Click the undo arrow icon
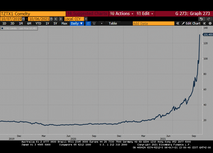 pos(201,19)
